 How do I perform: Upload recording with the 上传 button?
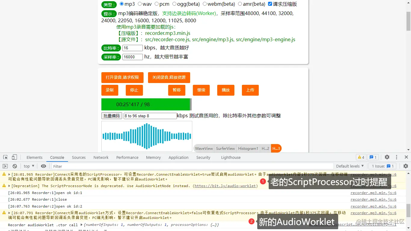pos(250,90)
